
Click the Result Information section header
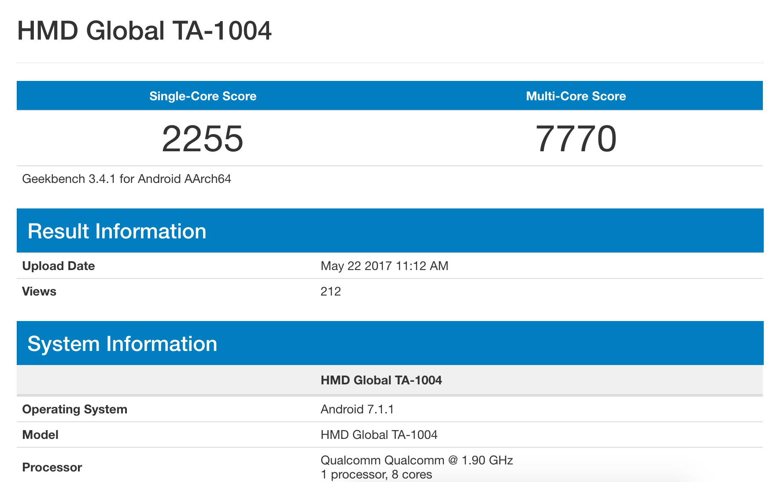tap(117, 231)
